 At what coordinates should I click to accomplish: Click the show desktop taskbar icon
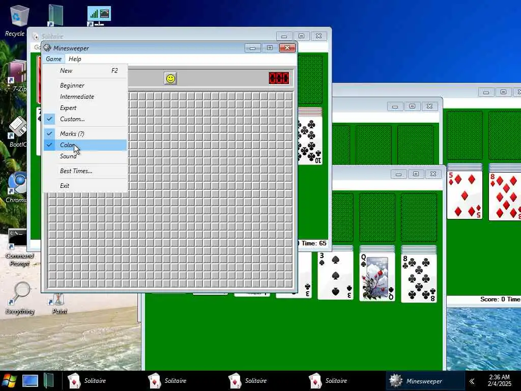coord(30,381)
